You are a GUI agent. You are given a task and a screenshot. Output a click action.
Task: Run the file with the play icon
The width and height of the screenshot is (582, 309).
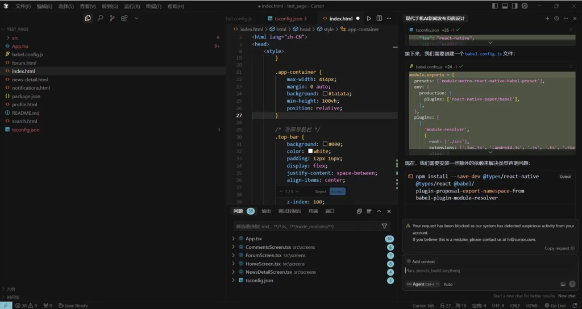pos(369,18)
